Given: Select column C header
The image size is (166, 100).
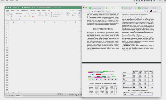Looking at the screenshot, I should (x=34, y=22).
